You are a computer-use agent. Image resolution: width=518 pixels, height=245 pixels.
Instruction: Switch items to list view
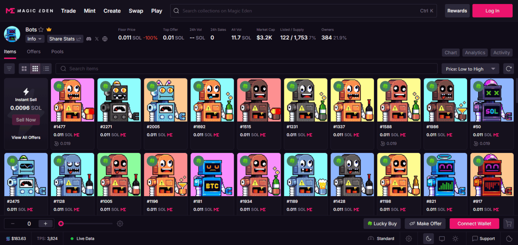pyautogui.click(x=46, y=68)
